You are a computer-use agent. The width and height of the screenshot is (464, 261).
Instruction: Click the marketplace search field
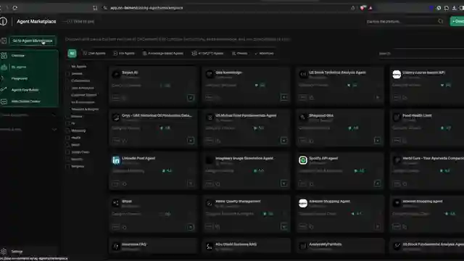(421, 54)
